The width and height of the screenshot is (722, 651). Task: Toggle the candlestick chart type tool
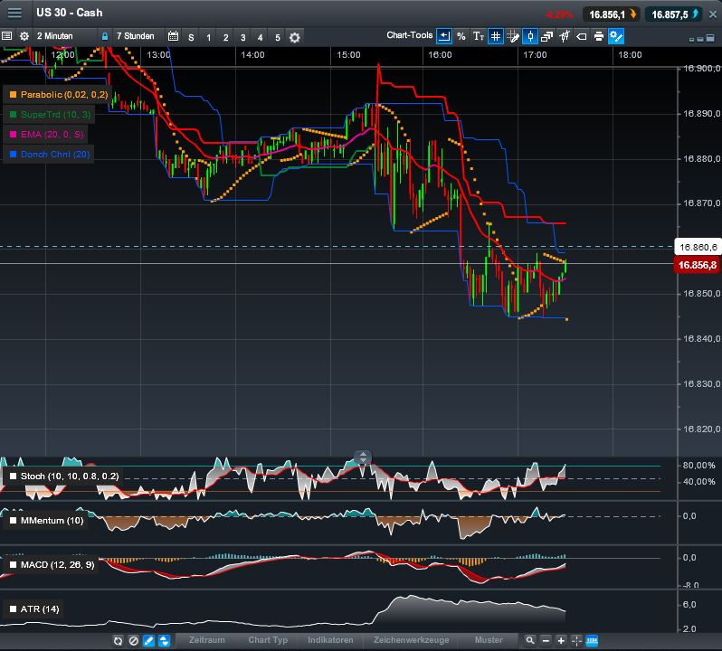point(530,36)
